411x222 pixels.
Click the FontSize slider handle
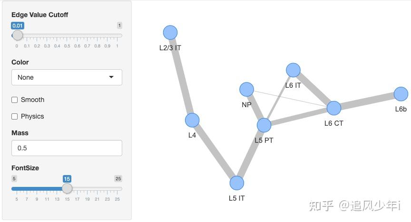(x=67, y=188)
